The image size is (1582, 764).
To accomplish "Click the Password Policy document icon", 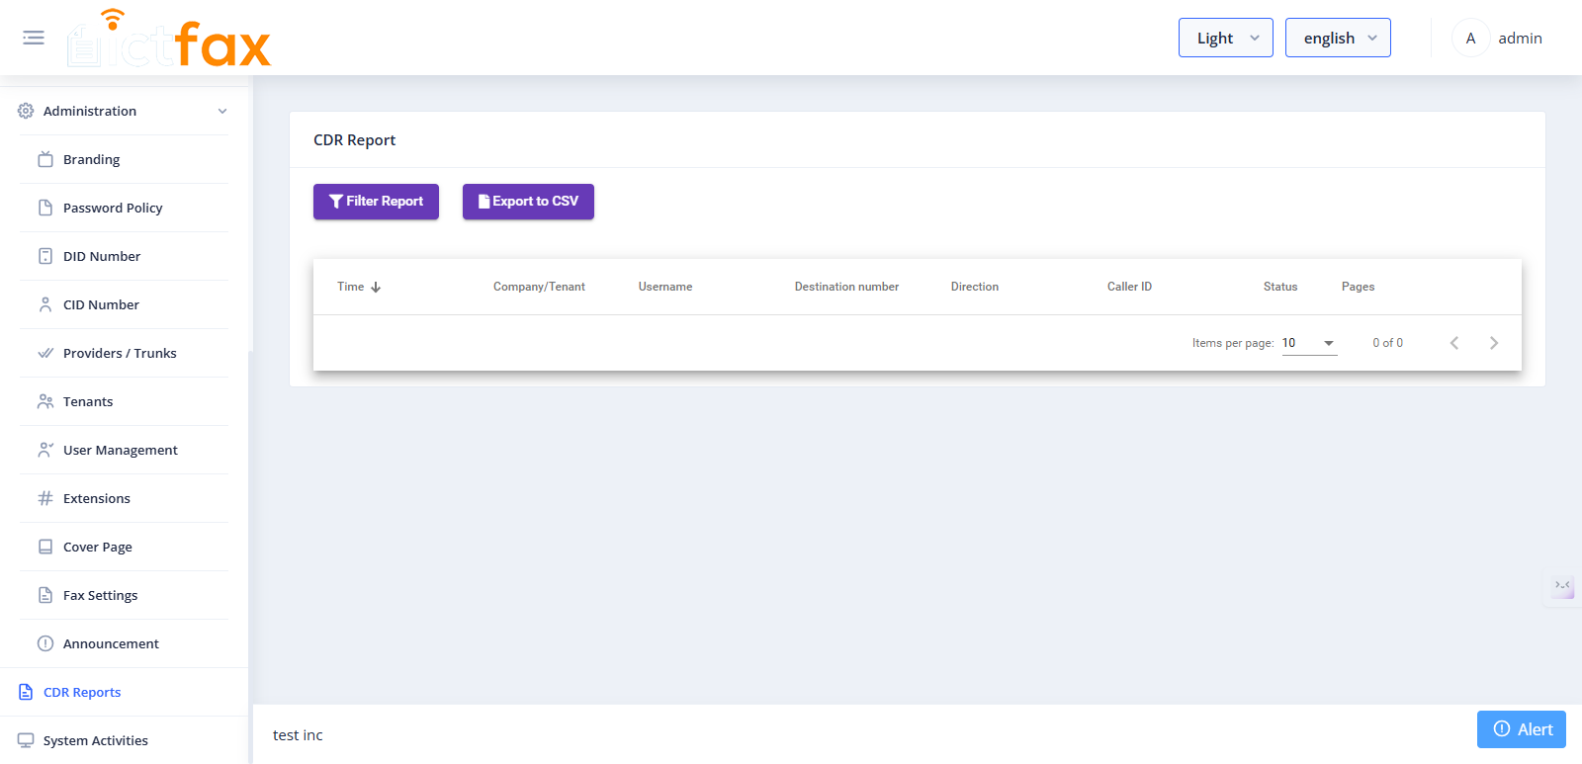I will (45, 208).
